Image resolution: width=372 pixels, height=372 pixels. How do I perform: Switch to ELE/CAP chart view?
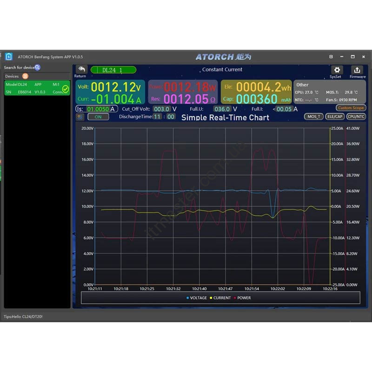[x=335, y=116]
